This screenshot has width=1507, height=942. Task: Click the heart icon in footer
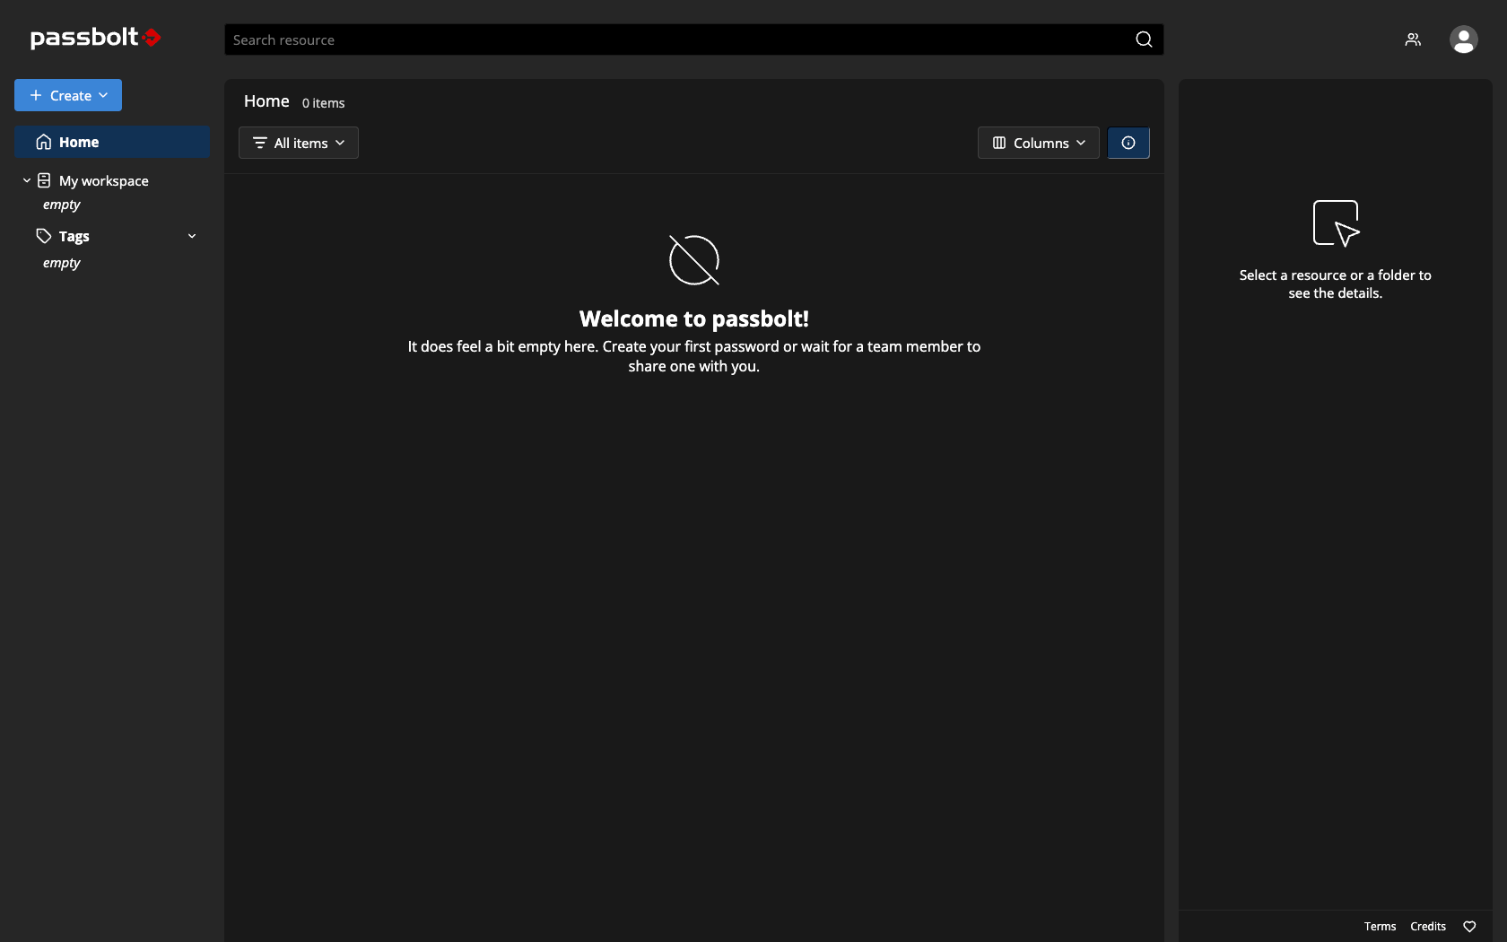(x=1469, y=927)
